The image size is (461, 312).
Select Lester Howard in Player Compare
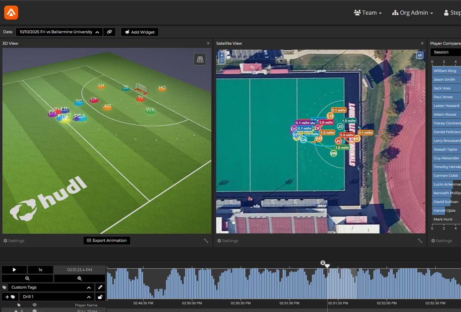click(x=446, y=106)
